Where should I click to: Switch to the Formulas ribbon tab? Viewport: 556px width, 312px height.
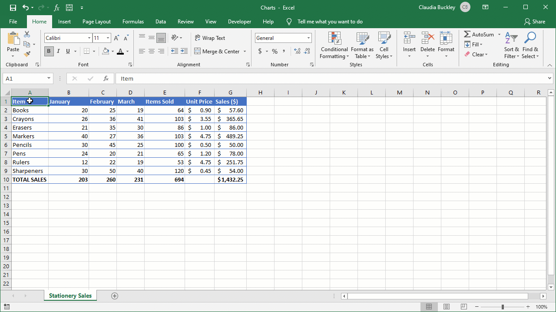[x=133, y=21]
